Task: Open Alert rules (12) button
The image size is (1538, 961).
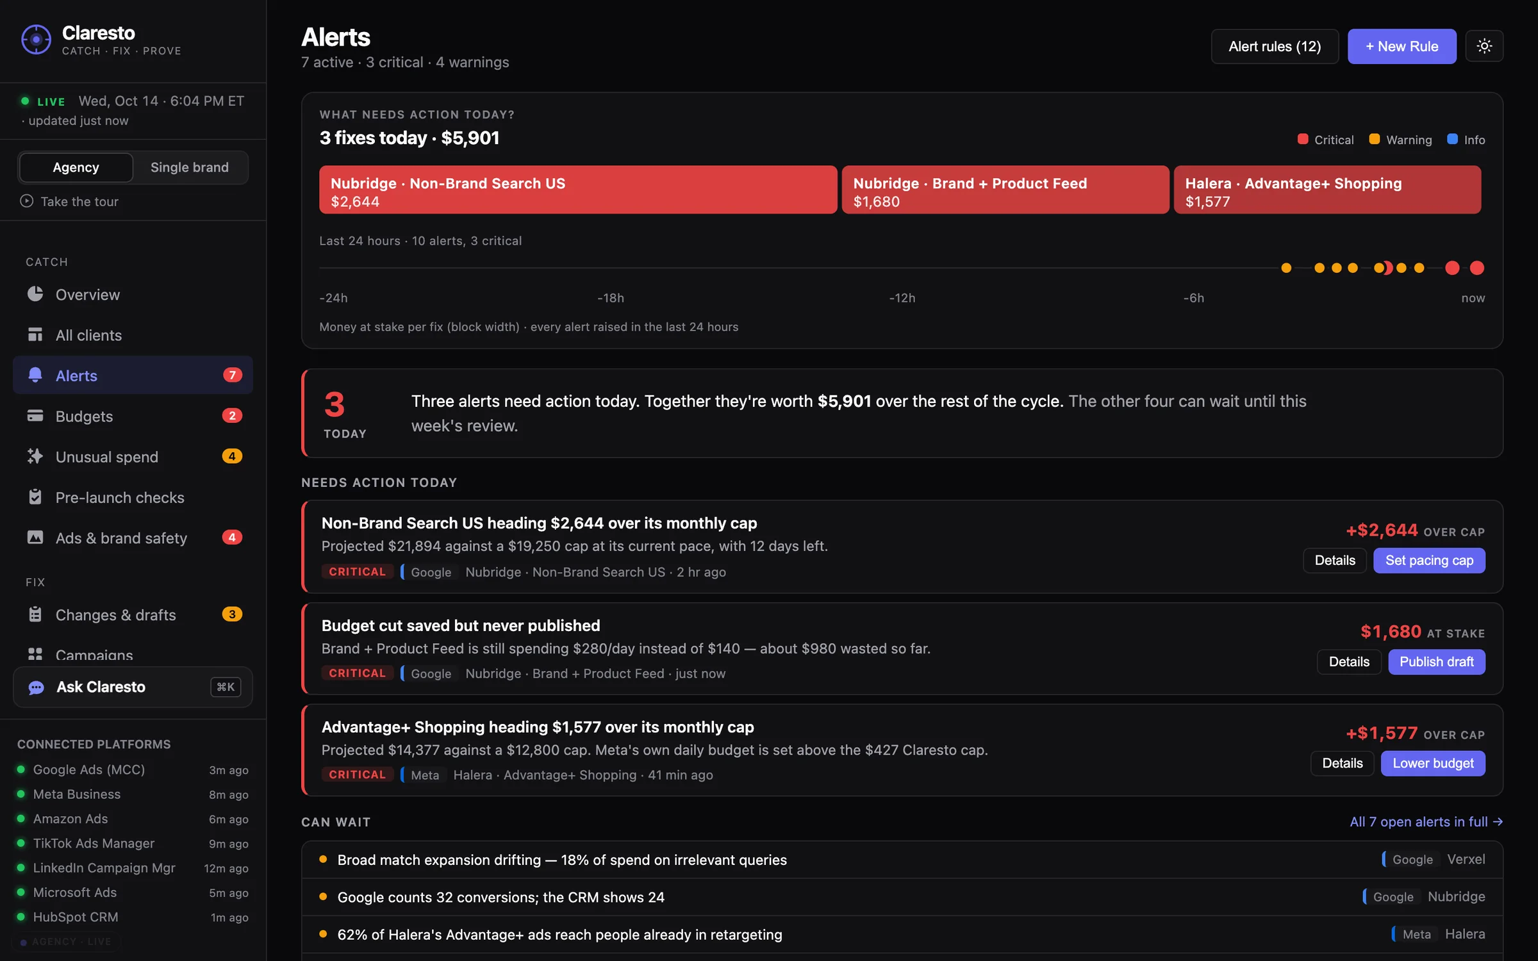Action: point(1275,46)
